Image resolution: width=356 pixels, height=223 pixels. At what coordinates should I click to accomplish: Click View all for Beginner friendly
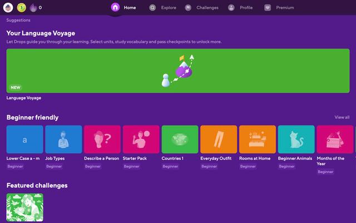[342, 117]
